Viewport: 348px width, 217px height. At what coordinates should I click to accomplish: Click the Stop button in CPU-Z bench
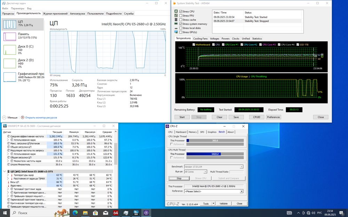[179, 178]
